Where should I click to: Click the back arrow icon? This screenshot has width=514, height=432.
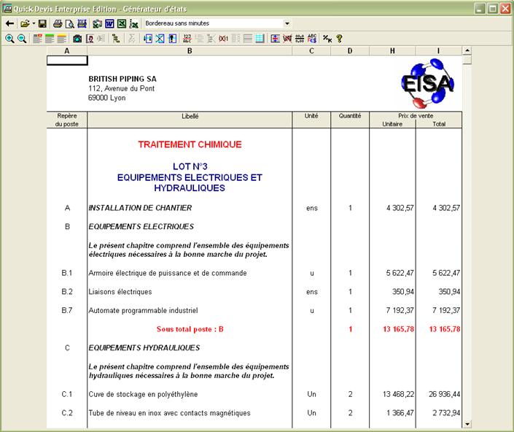click(x=10, y=23)
